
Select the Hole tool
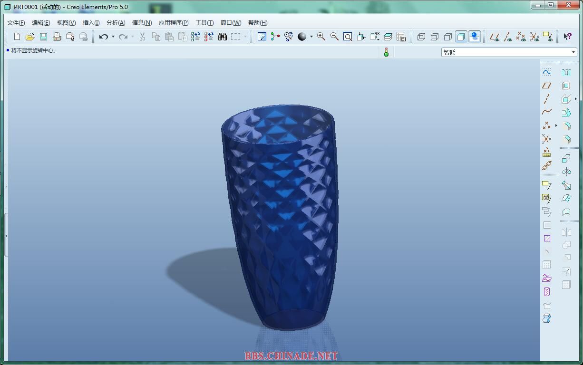[x=566, y=72]
